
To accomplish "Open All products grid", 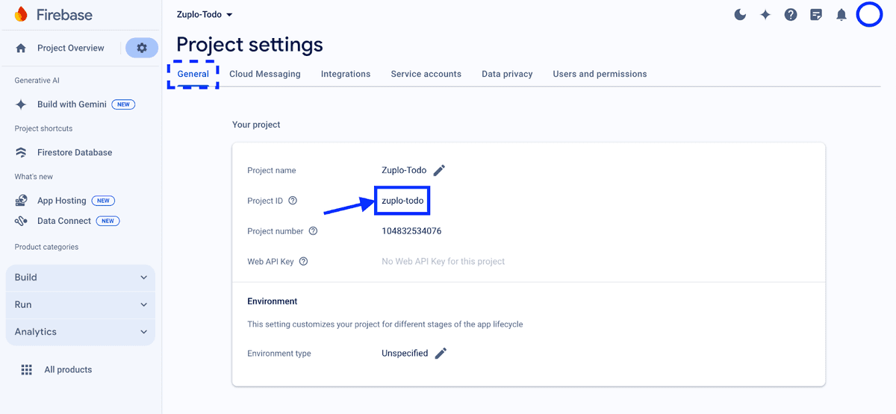I will coord(67,369).
